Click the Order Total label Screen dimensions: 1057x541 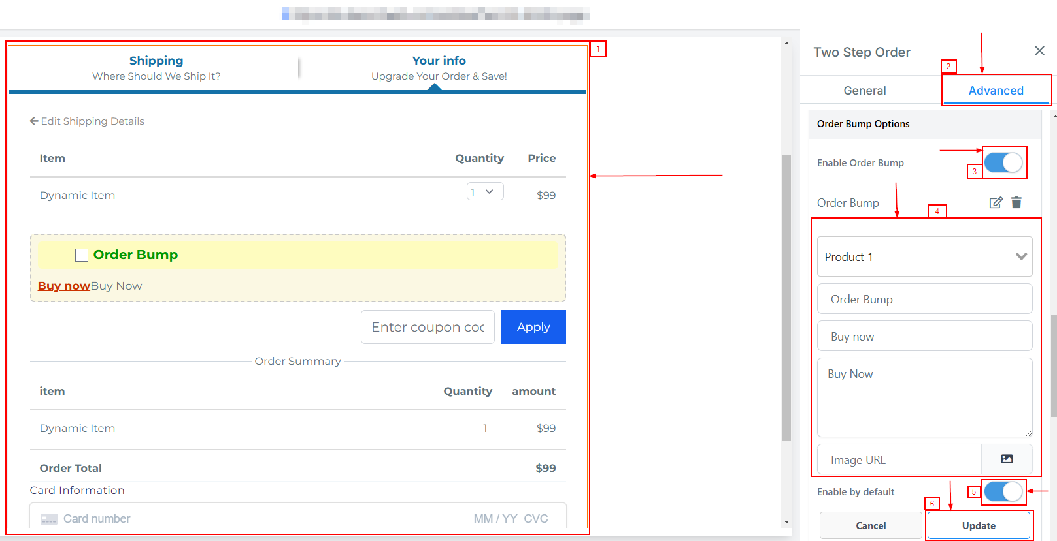71,468
